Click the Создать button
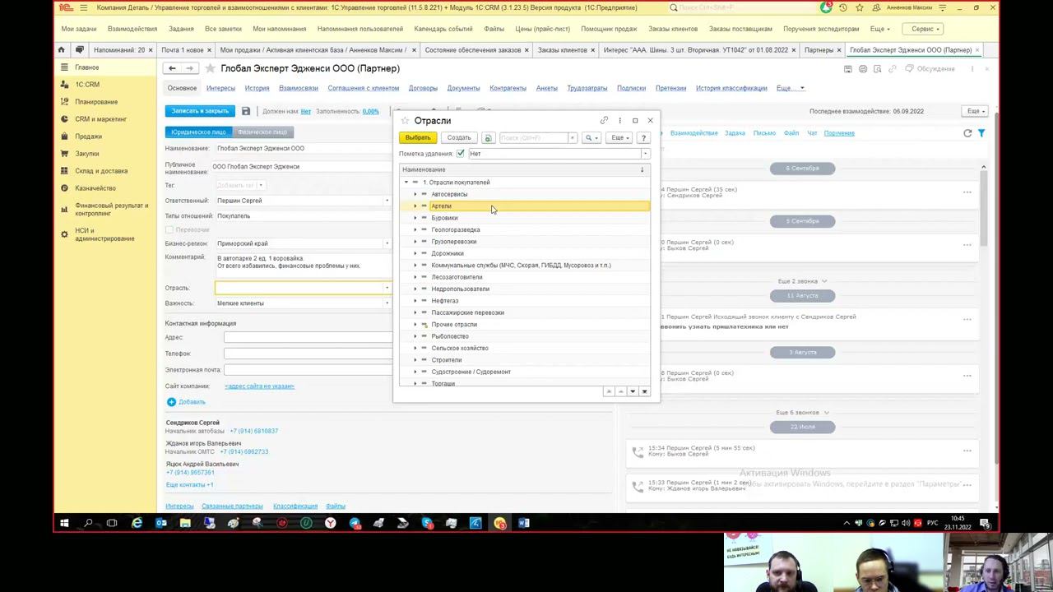The image size is (1053, 592). [459, 138]
